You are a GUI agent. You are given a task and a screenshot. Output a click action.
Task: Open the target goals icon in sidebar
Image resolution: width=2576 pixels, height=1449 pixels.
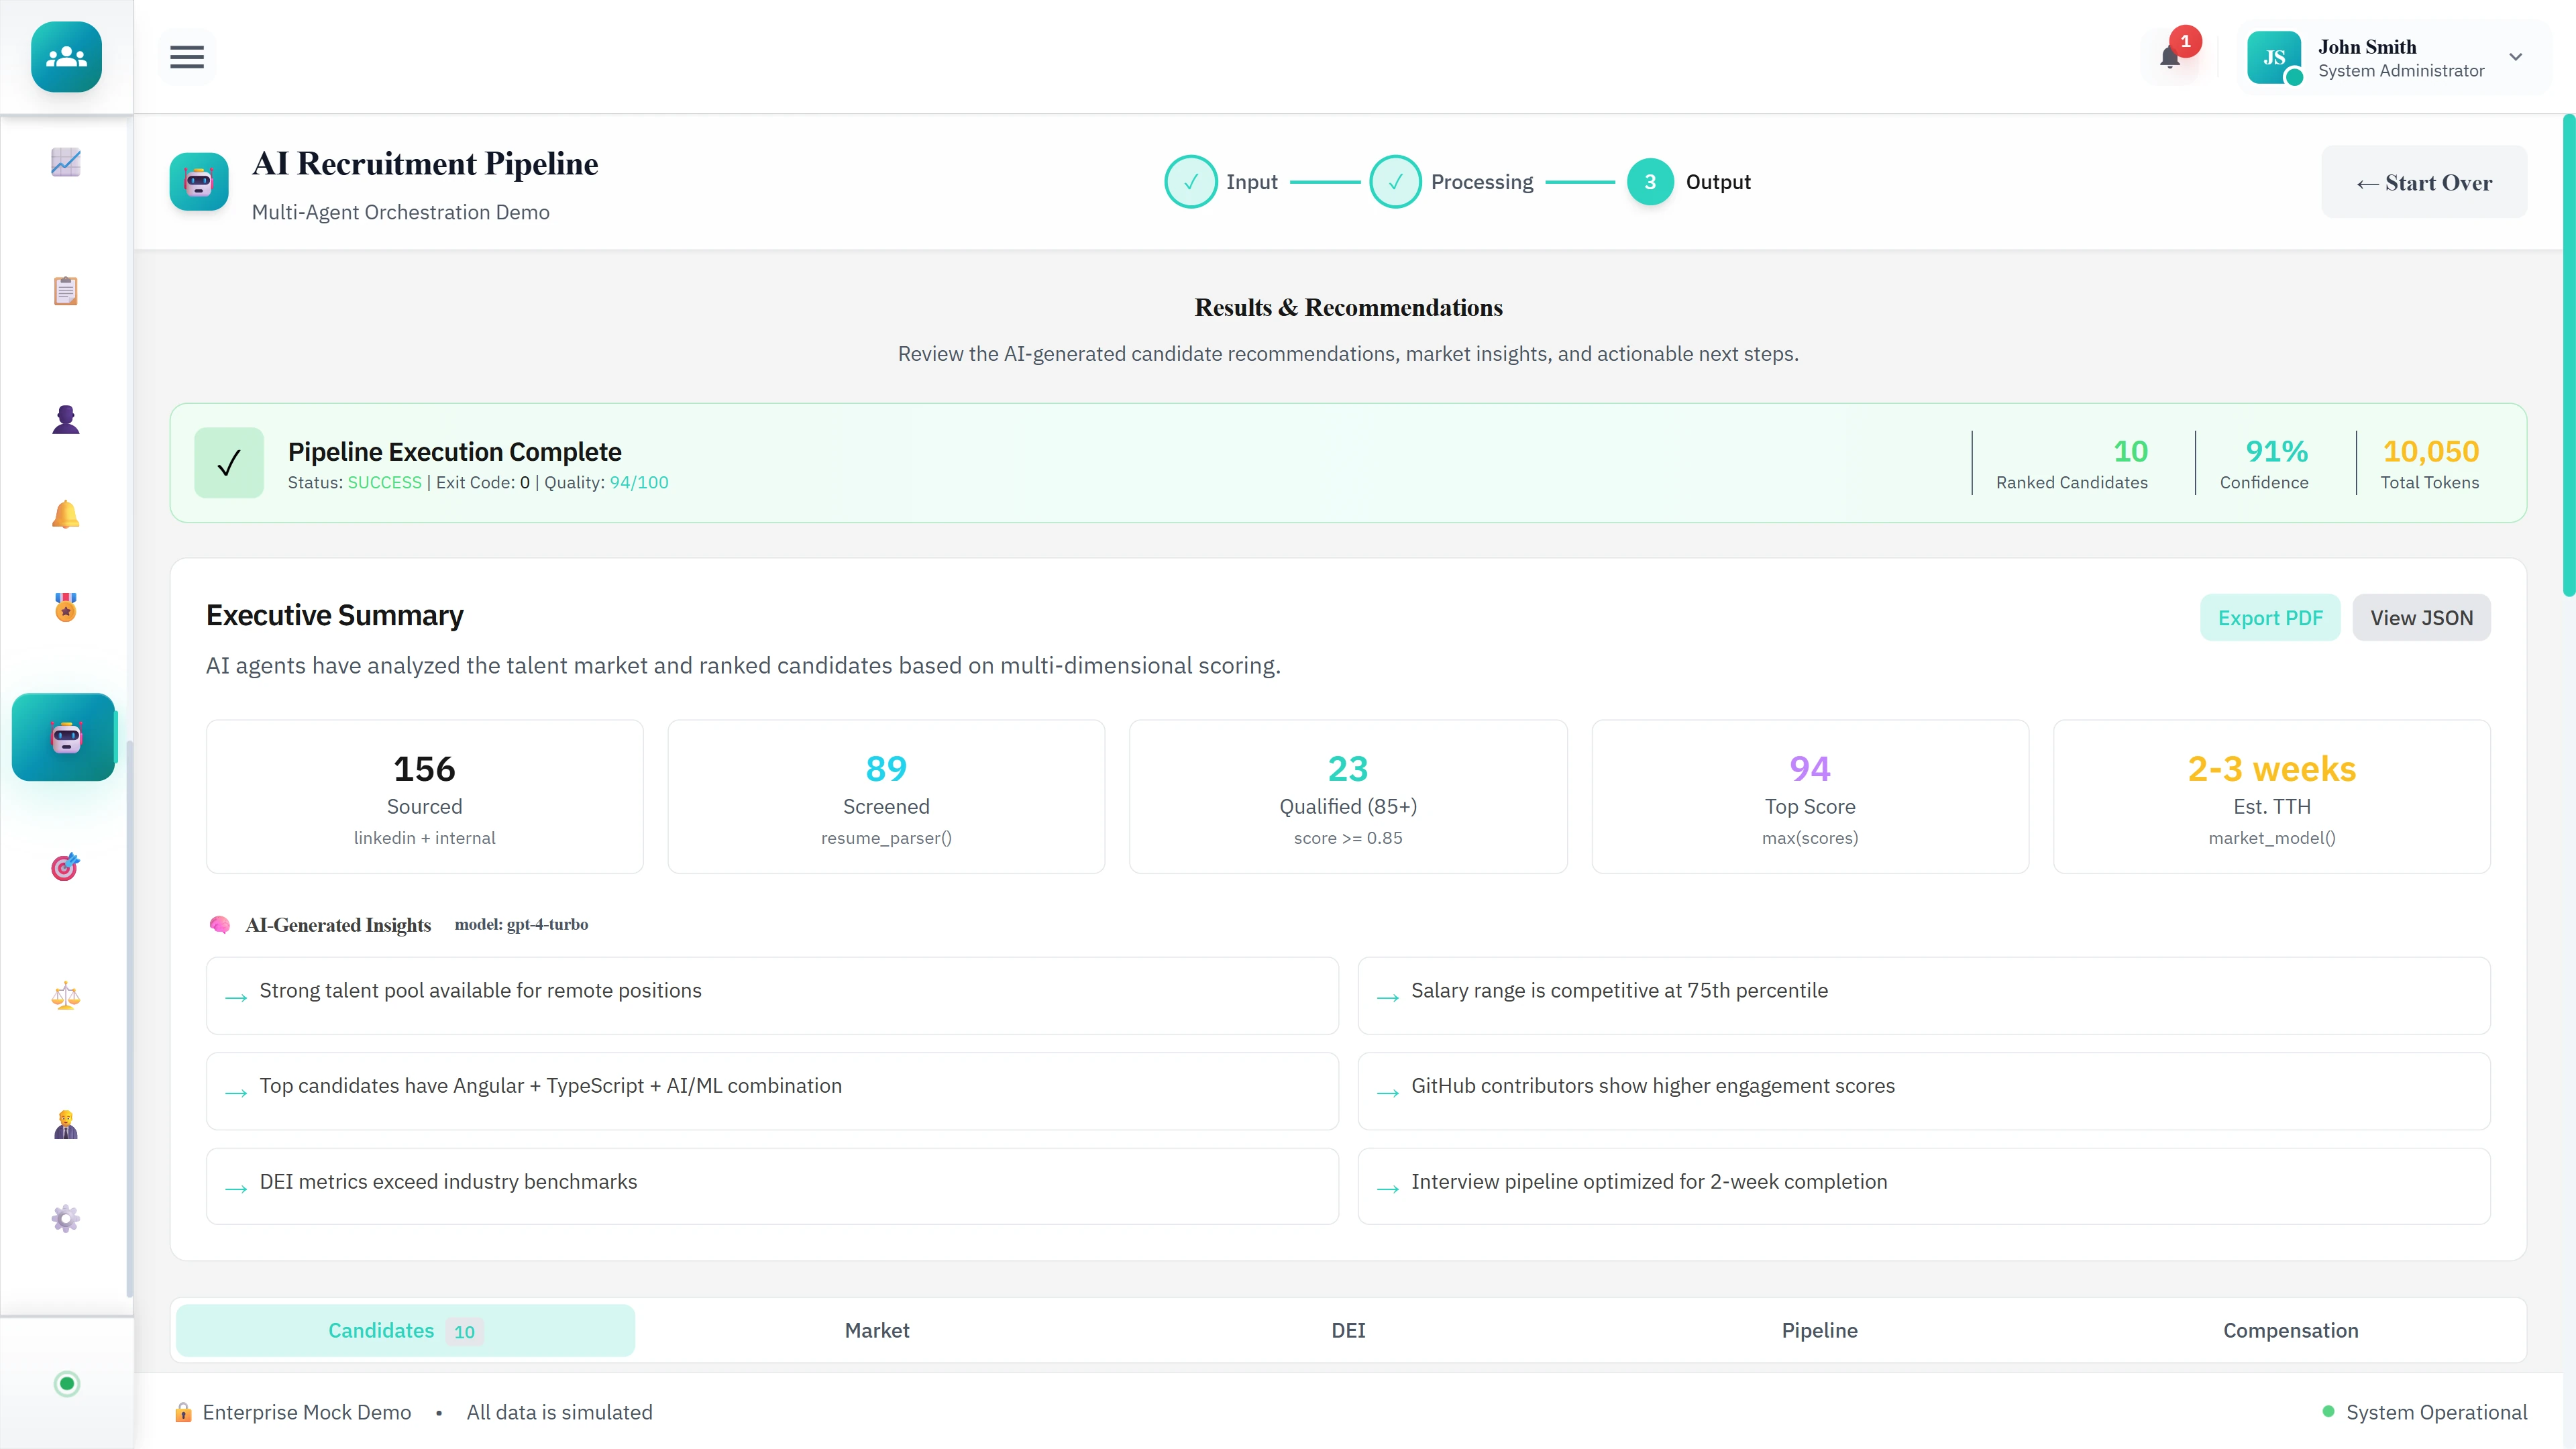65,867
